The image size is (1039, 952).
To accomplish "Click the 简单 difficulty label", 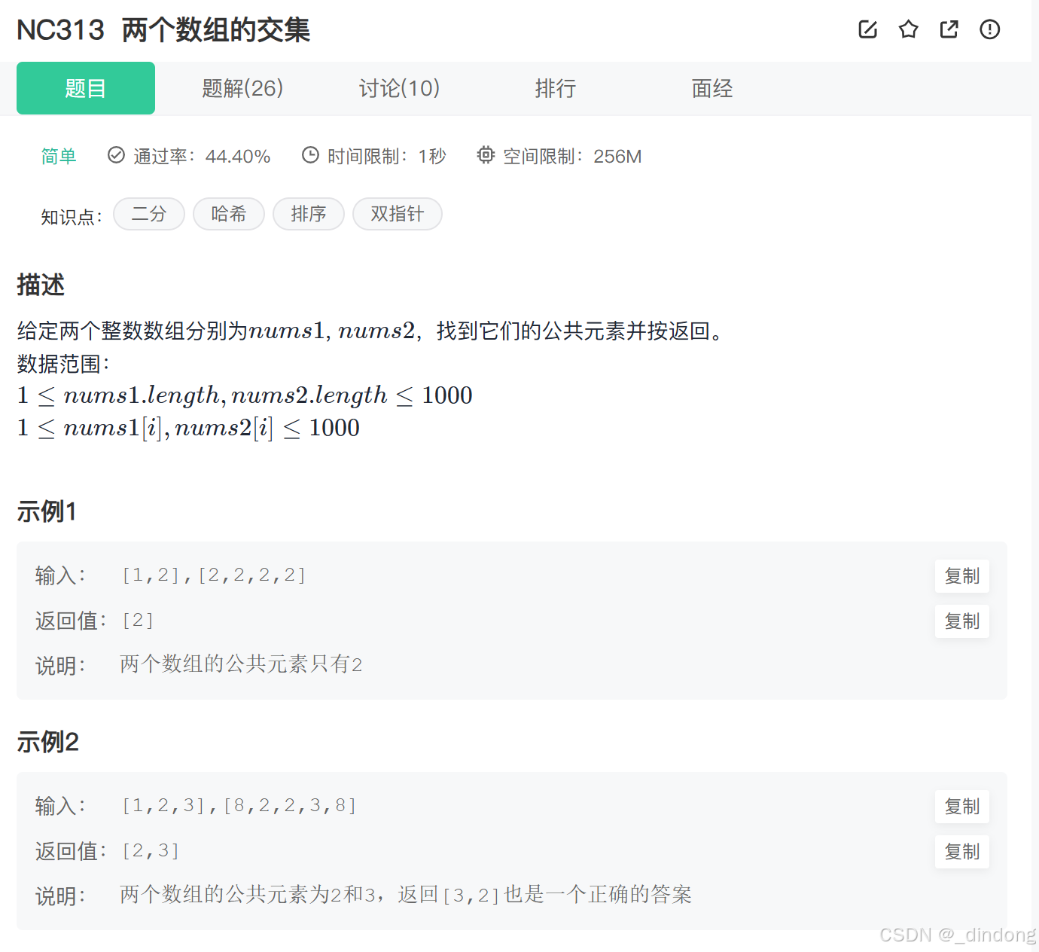I will tap(59, 156).
